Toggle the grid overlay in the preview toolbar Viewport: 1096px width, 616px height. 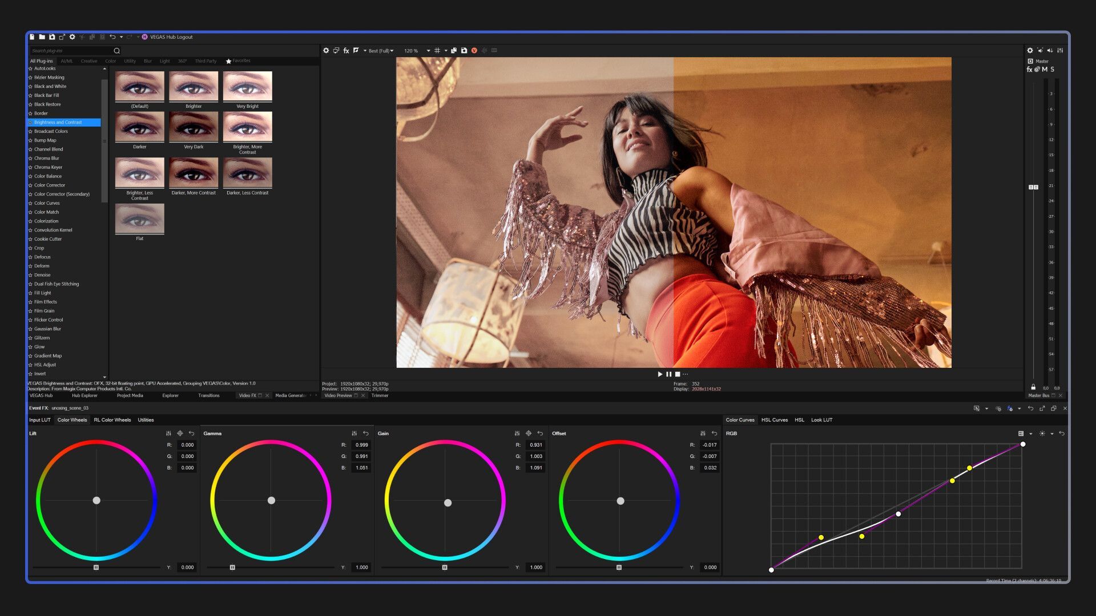[x=438, y=51]
